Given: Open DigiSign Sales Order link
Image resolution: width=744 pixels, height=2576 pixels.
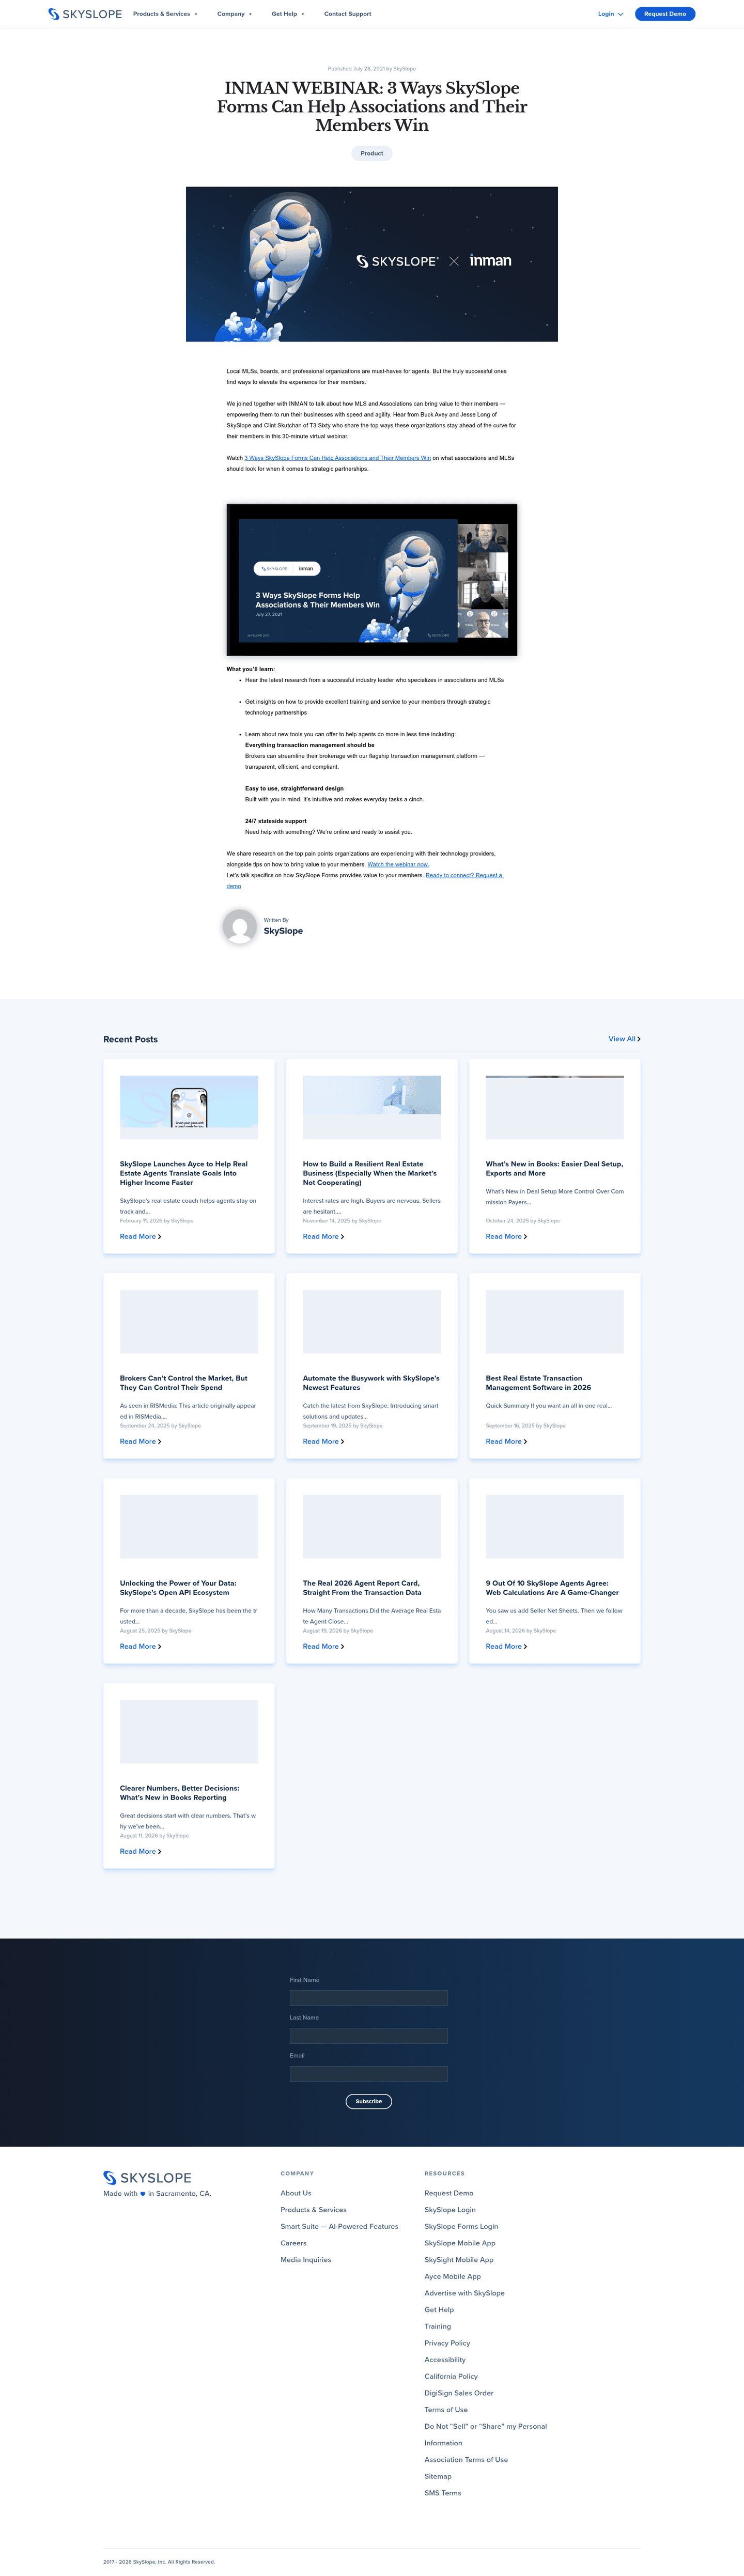Looking at the screenshot, I should [x=459, y=2393].
